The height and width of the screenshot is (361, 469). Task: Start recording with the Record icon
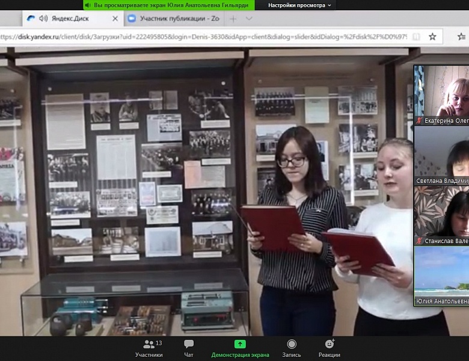pos(292,344)
